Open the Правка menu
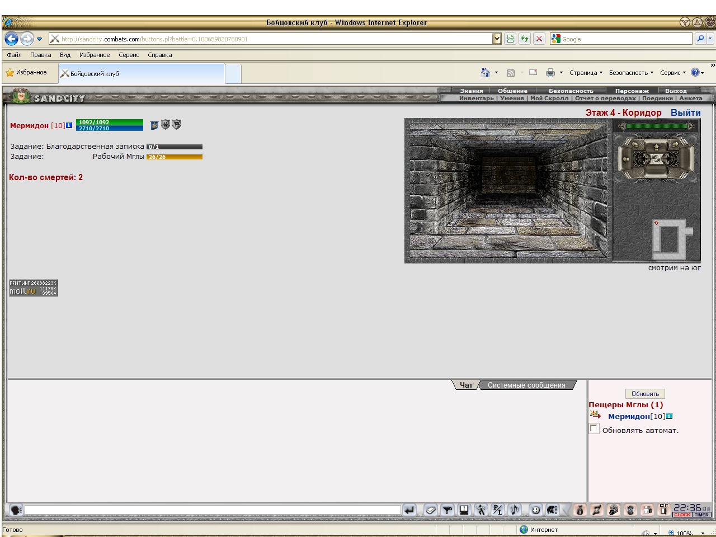716x537 pixels. (x=41, y=55)
